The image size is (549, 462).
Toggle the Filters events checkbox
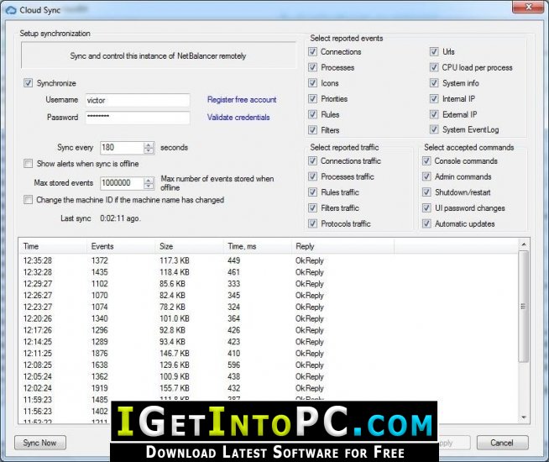pyautogui.click(x=312, y=130)
